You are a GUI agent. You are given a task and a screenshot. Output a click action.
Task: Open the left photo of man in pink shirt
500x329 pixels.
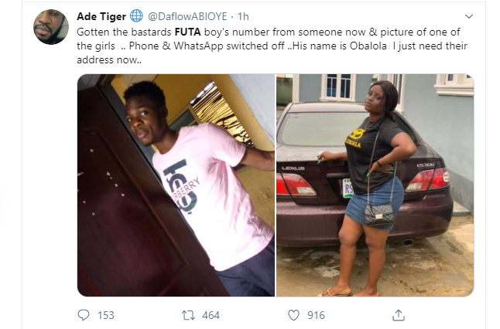176,185
